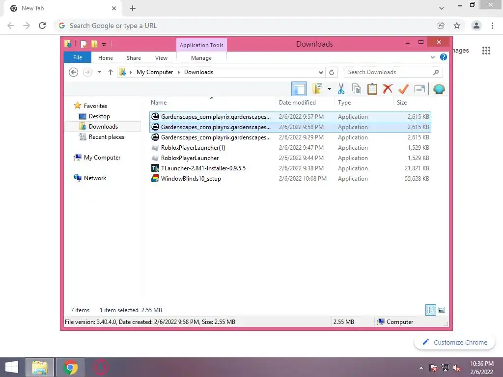The height and width of the screenshot is (377, 503).
Task: Go back in Explorer navigation
Action: (x=74, y=72)
